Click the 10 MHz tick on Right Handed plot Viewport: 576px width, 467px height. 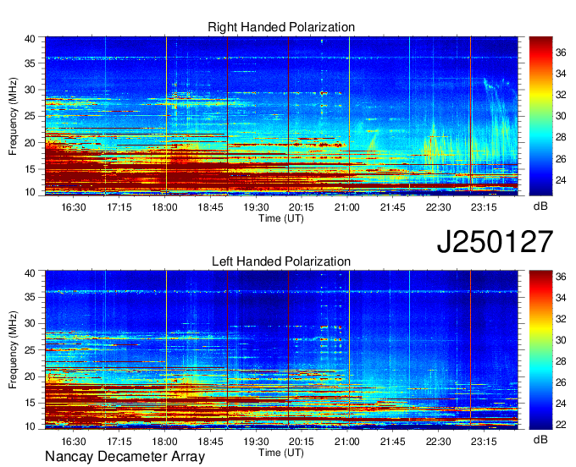tap(30, 192)
